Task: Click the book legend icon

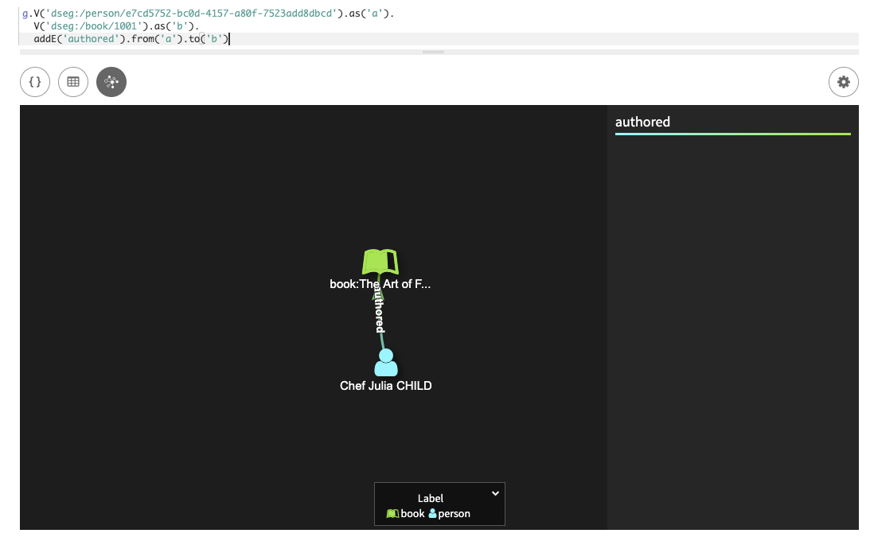Action: (x=392, y=513)
